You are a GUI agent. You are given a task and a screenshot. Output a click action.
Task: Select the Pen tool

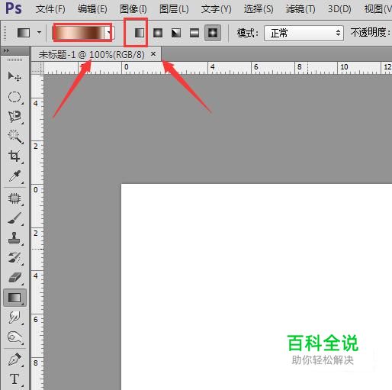click(14, 359)
